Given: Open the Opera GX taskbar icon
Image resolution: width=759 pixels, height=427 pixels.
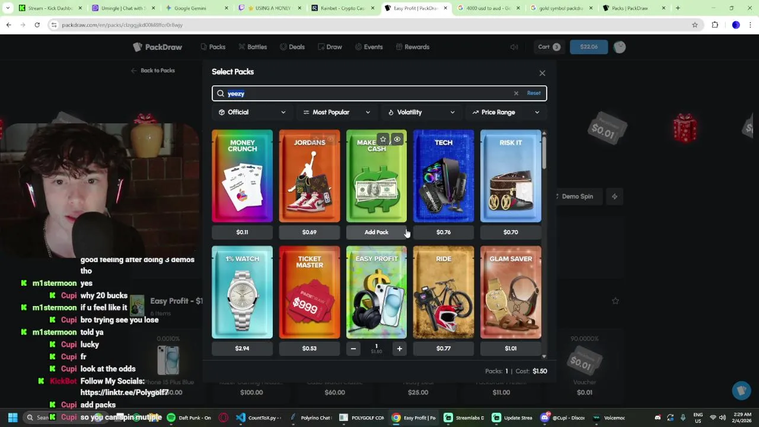Looking at the screenshot, I should [x=224, y=418].
